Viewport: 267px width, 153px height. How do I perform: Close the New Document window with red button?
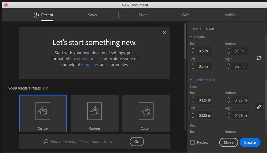[x=6, y=5]
